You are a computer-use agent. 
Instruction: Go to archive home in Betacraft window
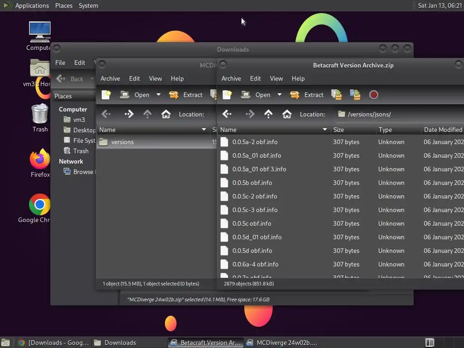pos(287,114)
